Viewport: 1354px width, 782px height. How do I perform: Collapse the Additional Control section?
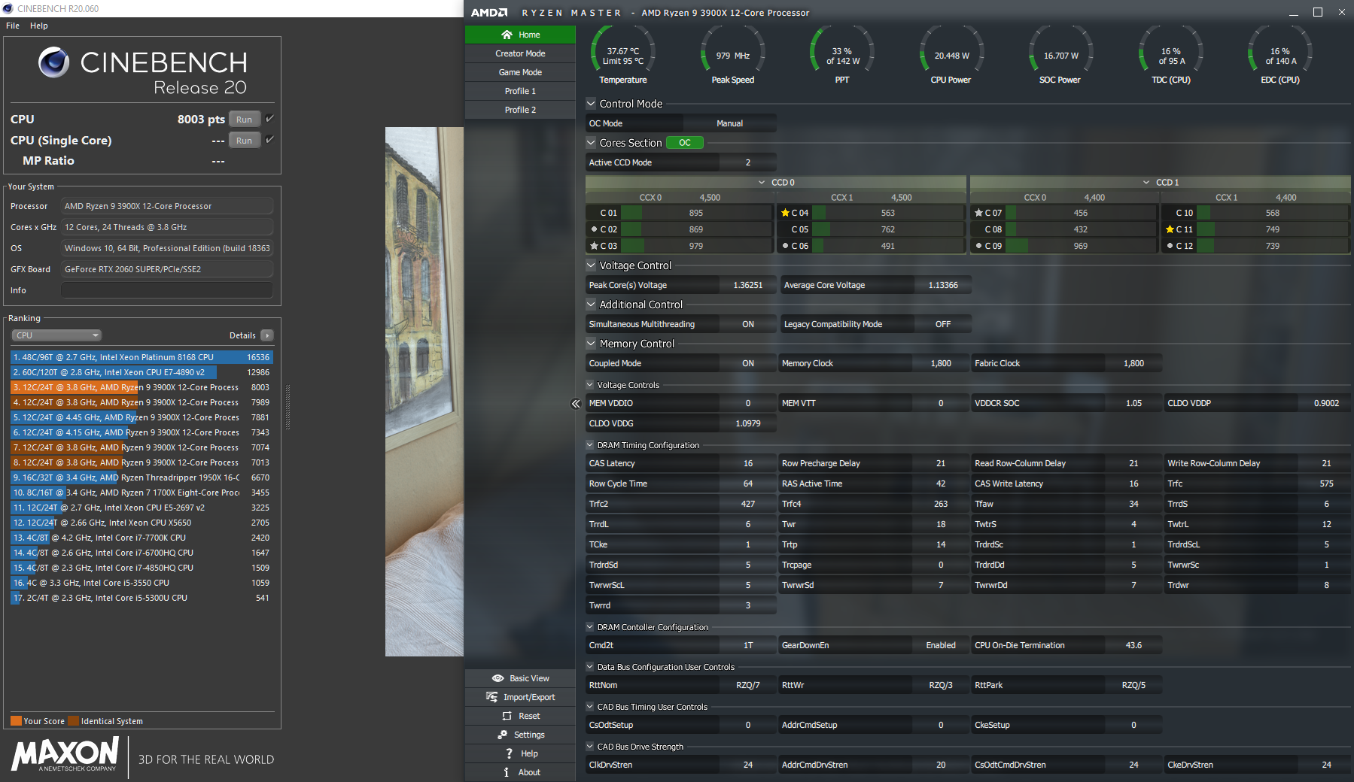591,305
